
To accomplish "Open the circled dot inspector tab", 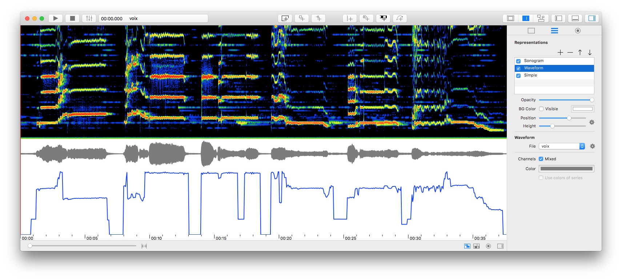I will coord(578,31).
